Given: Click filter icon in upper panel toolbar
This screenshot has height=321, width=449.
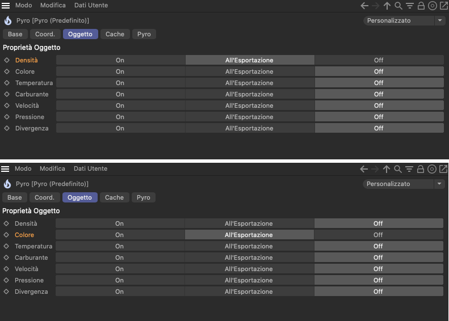Looking at the screenshot, I should [410, 6].
